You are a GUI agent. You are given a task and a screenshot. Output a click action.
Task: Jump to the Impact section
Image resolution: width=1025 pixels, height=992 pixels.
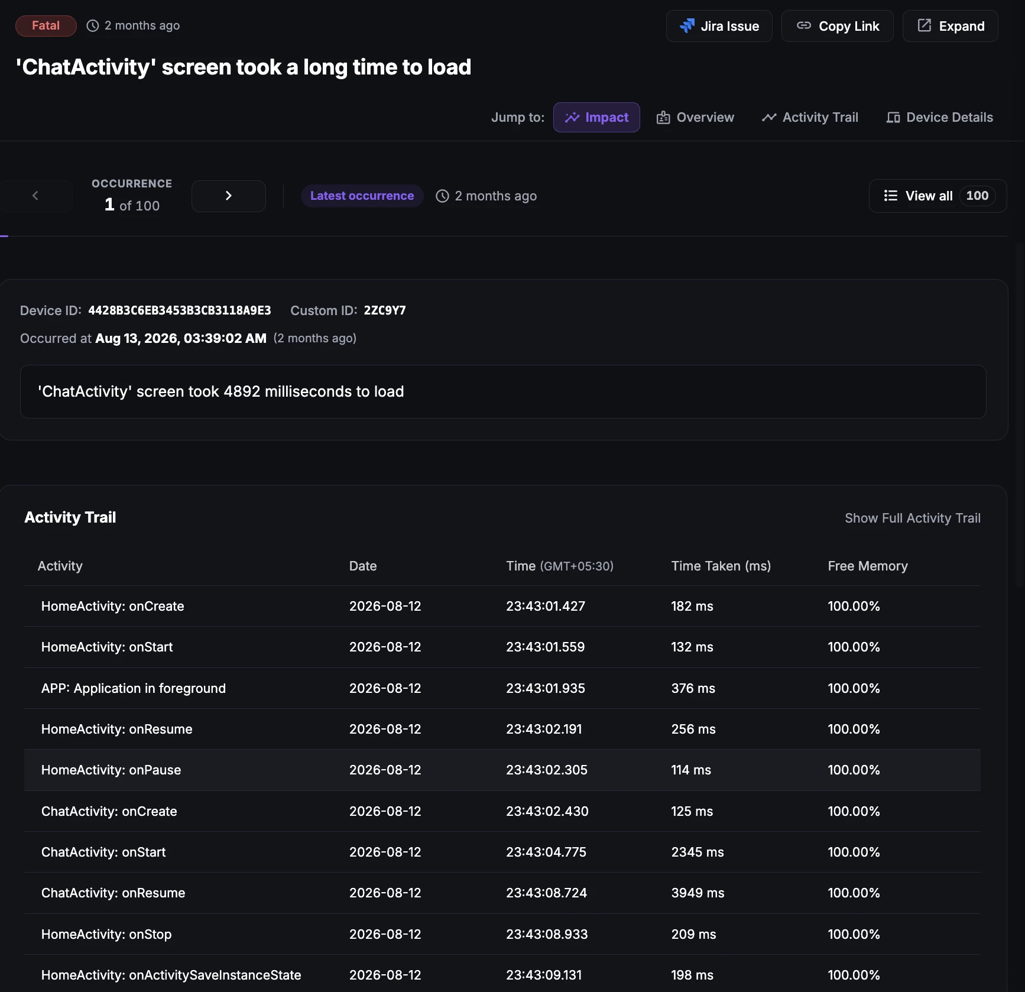(596, 117)
